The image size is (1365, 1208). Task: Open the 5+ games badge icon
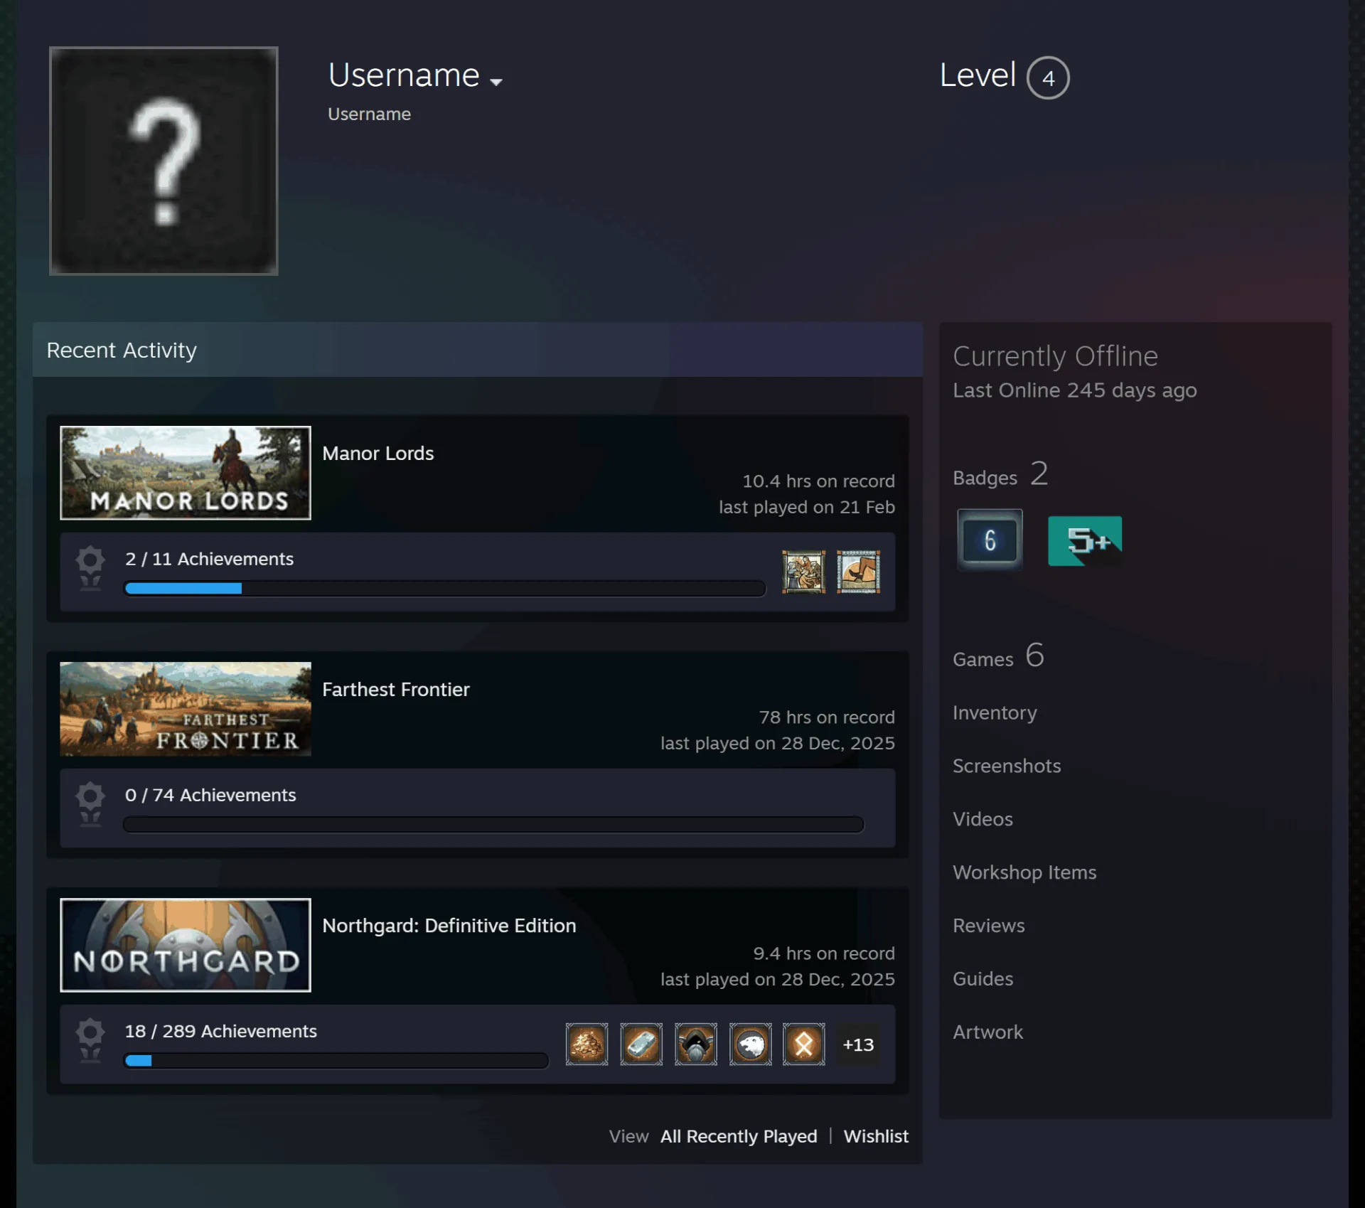click(1085, 541)
